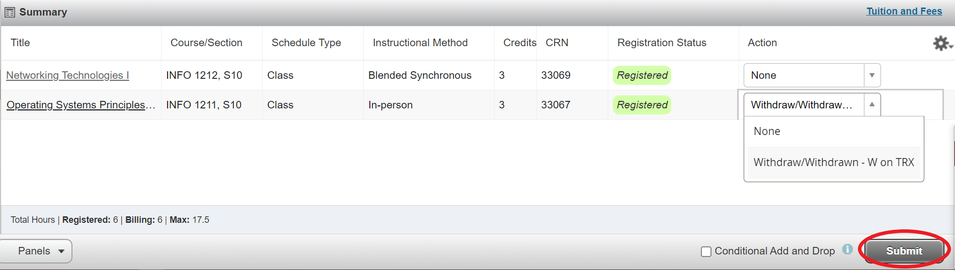Click the Schedule Type column header
955x270 pixels.
[306, 43]
